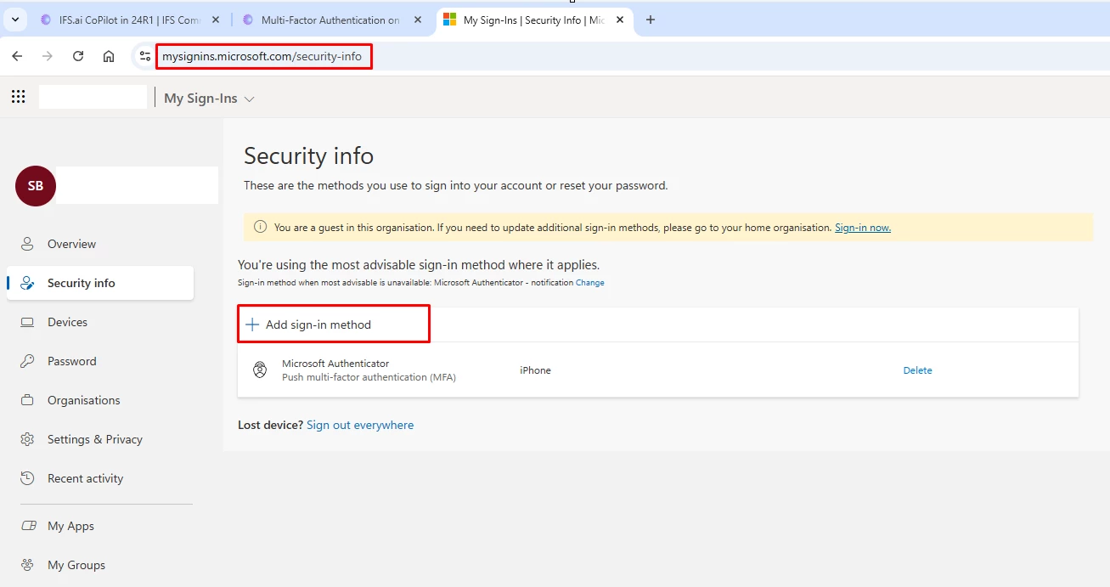The width and height of the screenshot is (1110, 587).
Task: Click the My Apps icon
Action: [28, 526]
